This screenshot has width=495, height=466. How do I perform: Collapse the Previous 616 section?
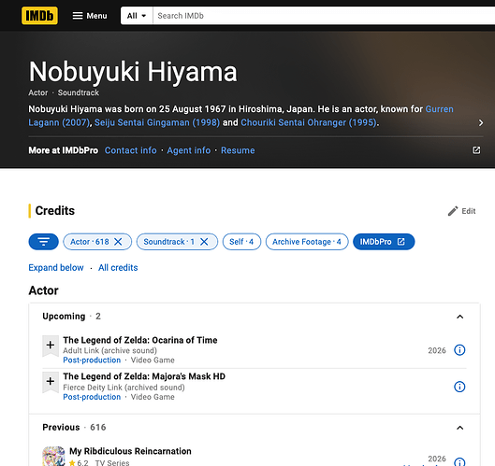pyautogui.click(x=460, y=428)
